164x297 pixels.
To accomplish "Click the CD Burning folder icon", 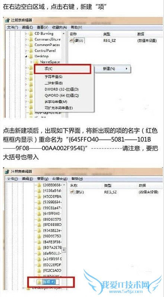I will point(31,34).
